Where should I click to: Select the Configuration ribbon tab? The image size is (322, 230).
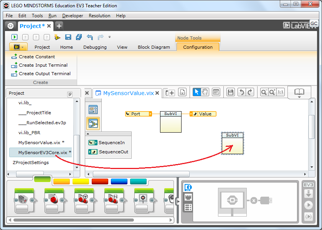pos(198,47)
